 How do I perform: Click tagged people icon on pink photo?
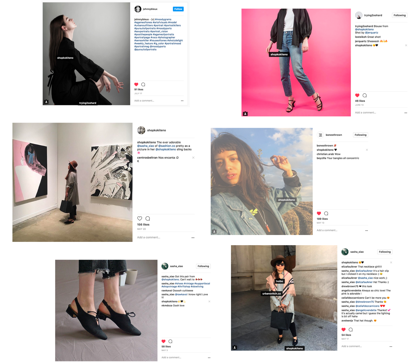click(x=245, y=114)
